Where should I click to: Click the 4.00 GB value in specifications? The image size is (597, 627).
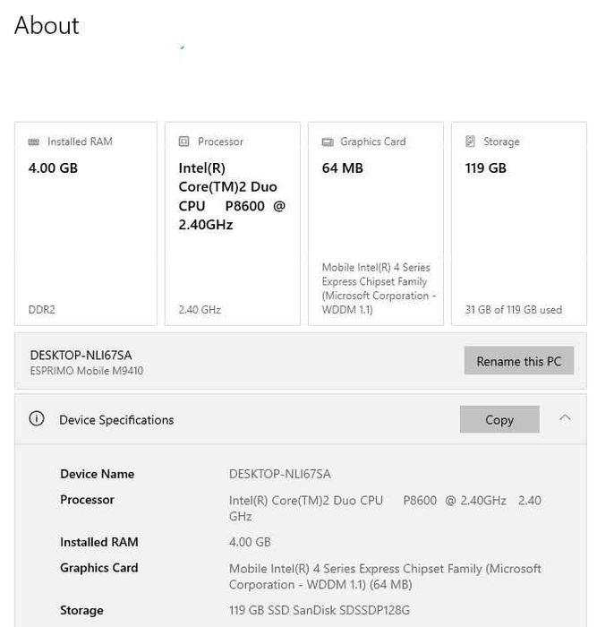250,542
